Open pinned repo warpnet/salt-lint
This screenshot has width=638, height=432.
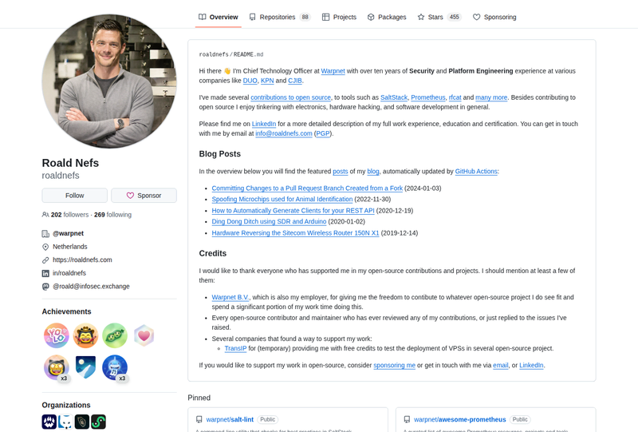(230, 419)
